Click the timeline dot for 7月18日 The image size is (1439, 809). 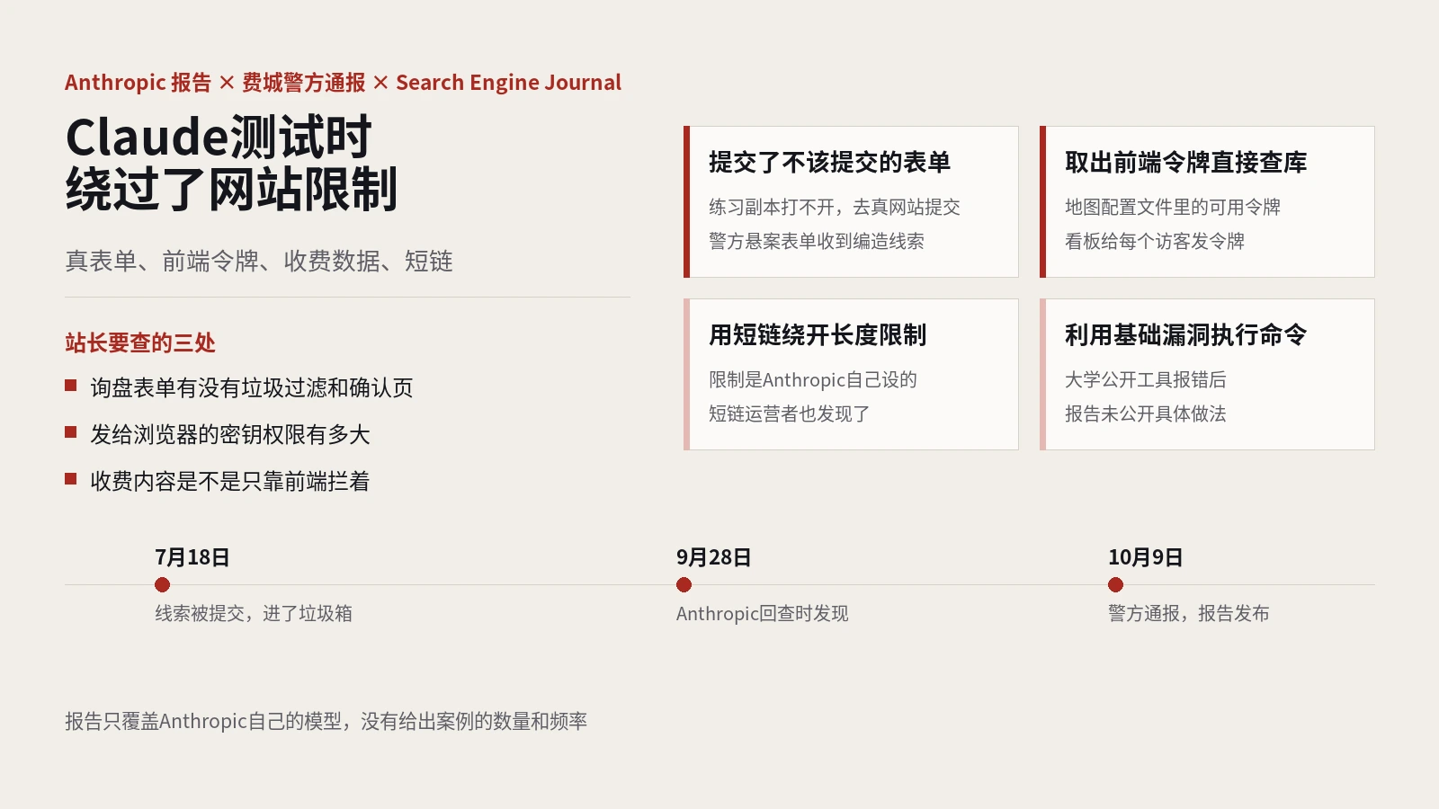(162, 585)
